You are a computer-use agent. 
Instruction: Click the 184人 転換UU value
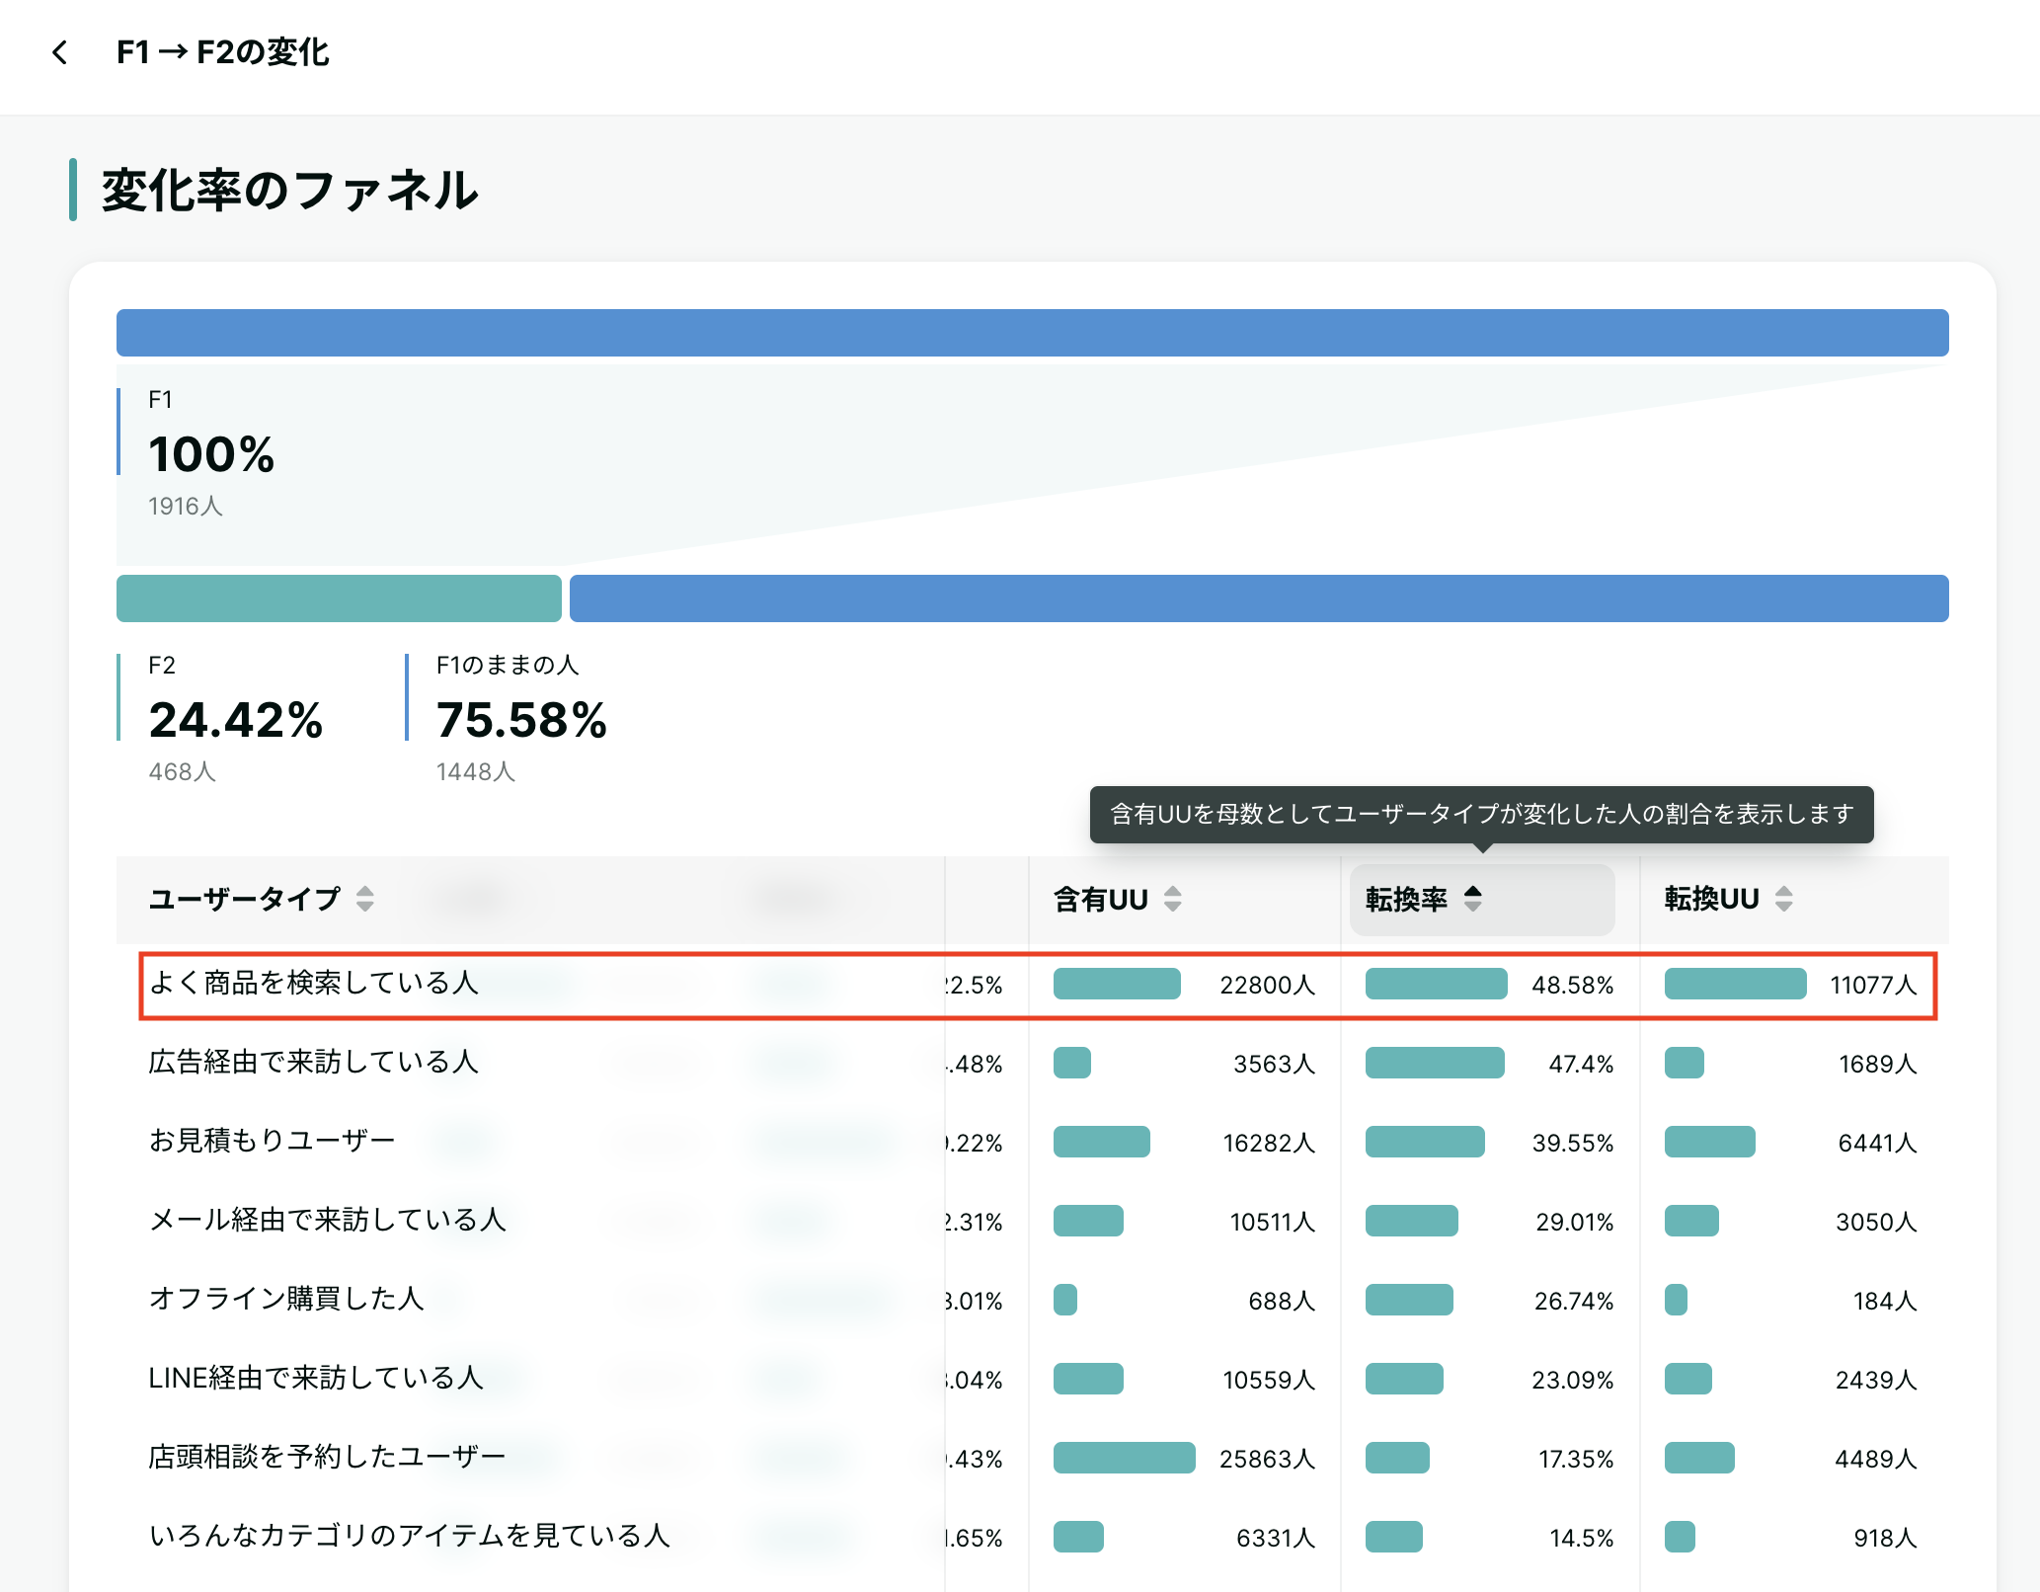click(x=1885, y=1301)
